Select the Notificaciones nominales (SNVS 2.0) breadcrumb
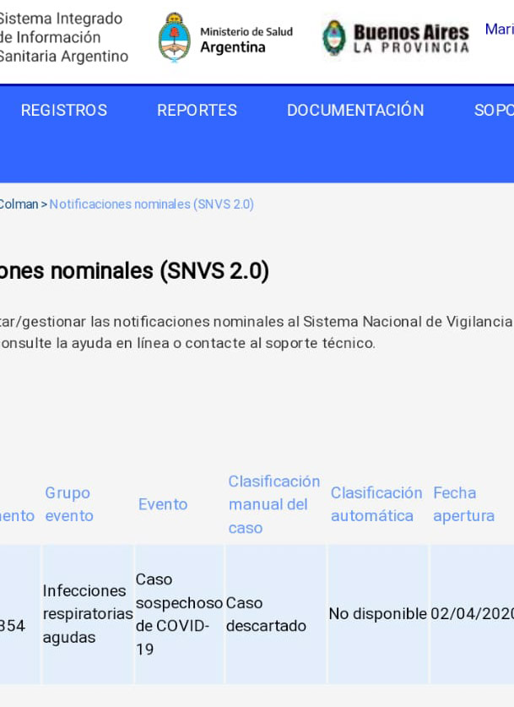Screen dimensions: 514x707 point(151,204)
